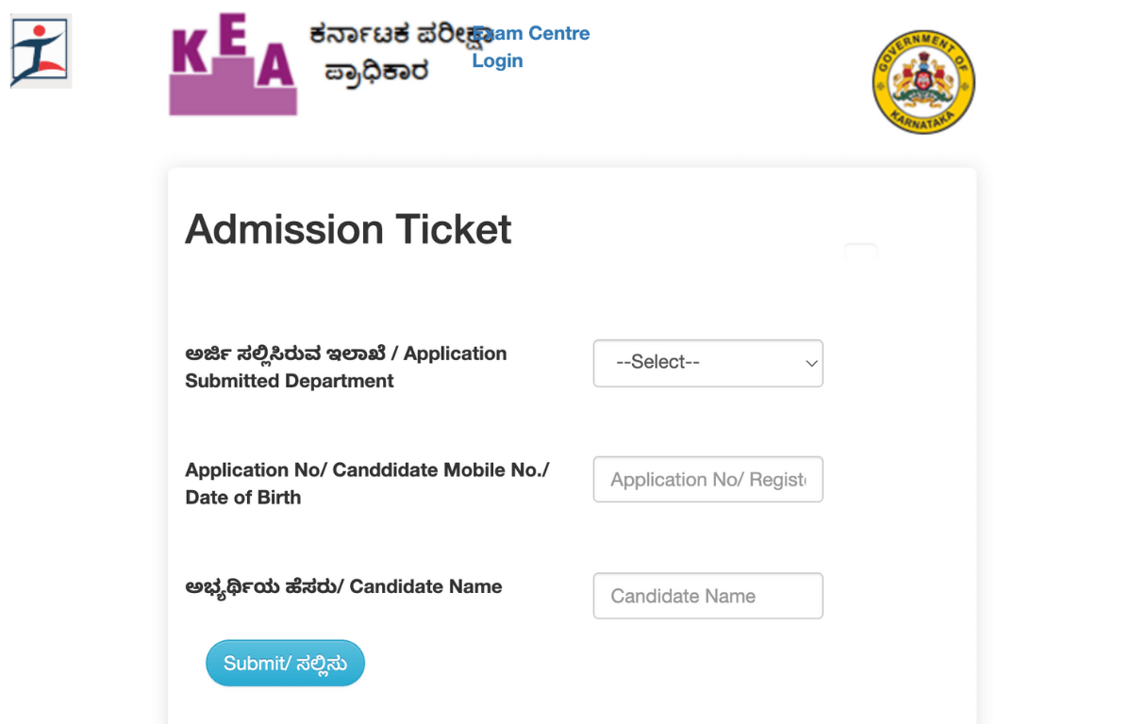Screen dimensions: 1132x724
Task: Click the Kannada word ಪ್ರಾಧಿಕಾರ in the header
Action: (375, 72)
